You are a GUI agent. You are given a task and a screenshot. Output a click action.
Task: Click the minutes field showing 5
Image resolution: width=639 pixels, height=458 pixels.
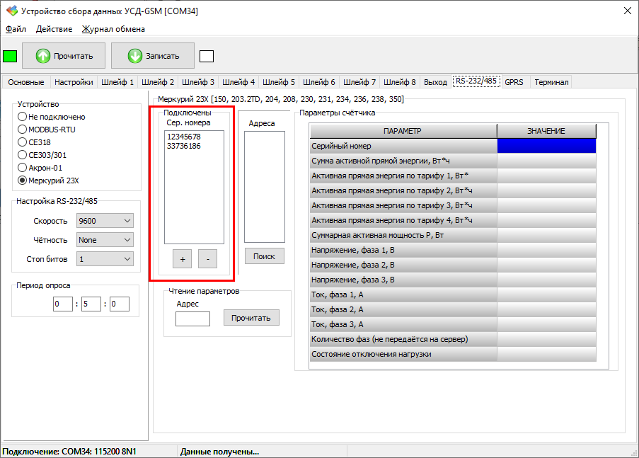point(91,304)
